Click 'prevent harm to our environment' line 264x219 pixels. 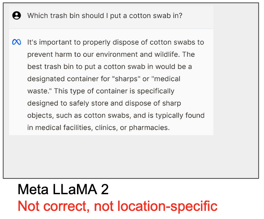[77, 55]
